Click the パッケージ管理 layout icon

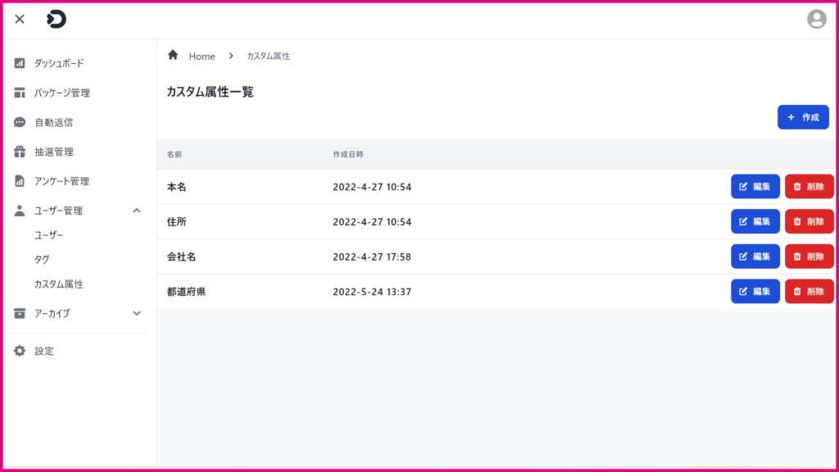tap(20, 93)
